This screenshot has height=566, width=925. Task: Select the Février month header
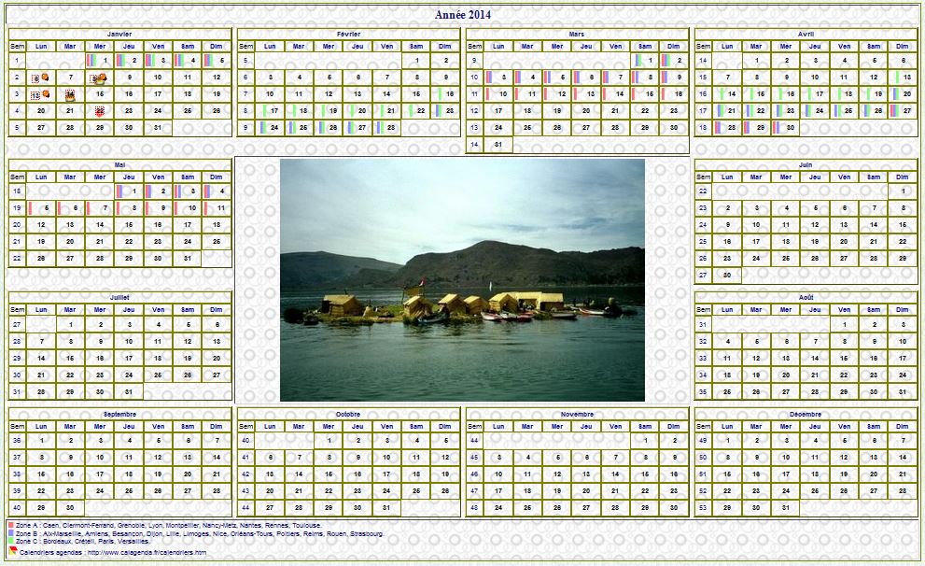(x=349, y=34)
